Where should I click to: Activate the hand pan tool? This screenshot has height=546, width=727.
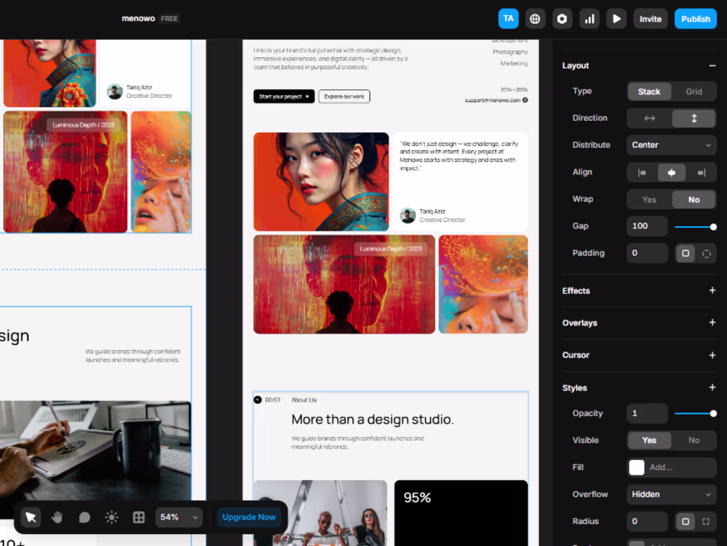click(57, 517)
